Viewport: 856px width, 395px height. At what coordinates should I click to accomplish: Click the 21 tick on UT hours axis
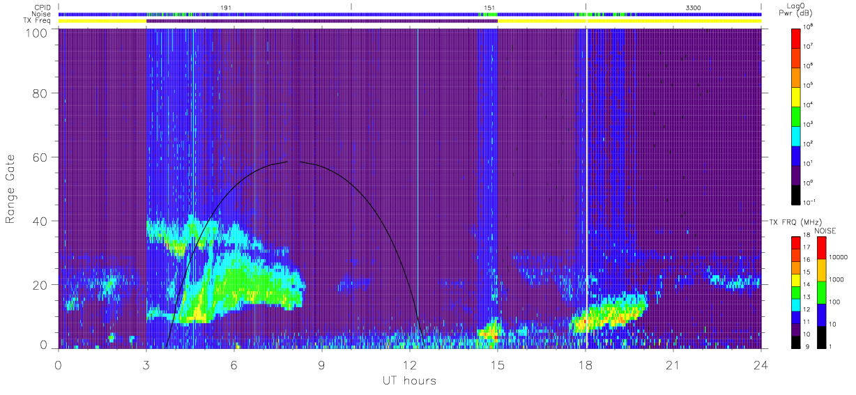pos(673,365)
